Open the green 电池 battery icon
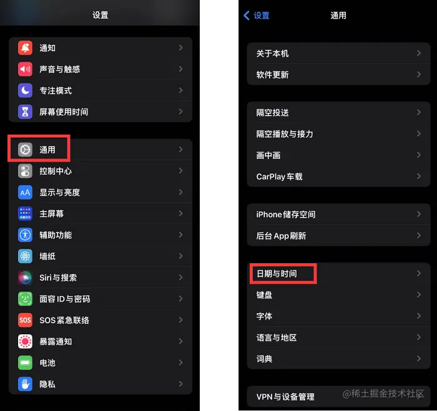Image resolution: width=437 pixels, height=411 pixels. point(25,363)
